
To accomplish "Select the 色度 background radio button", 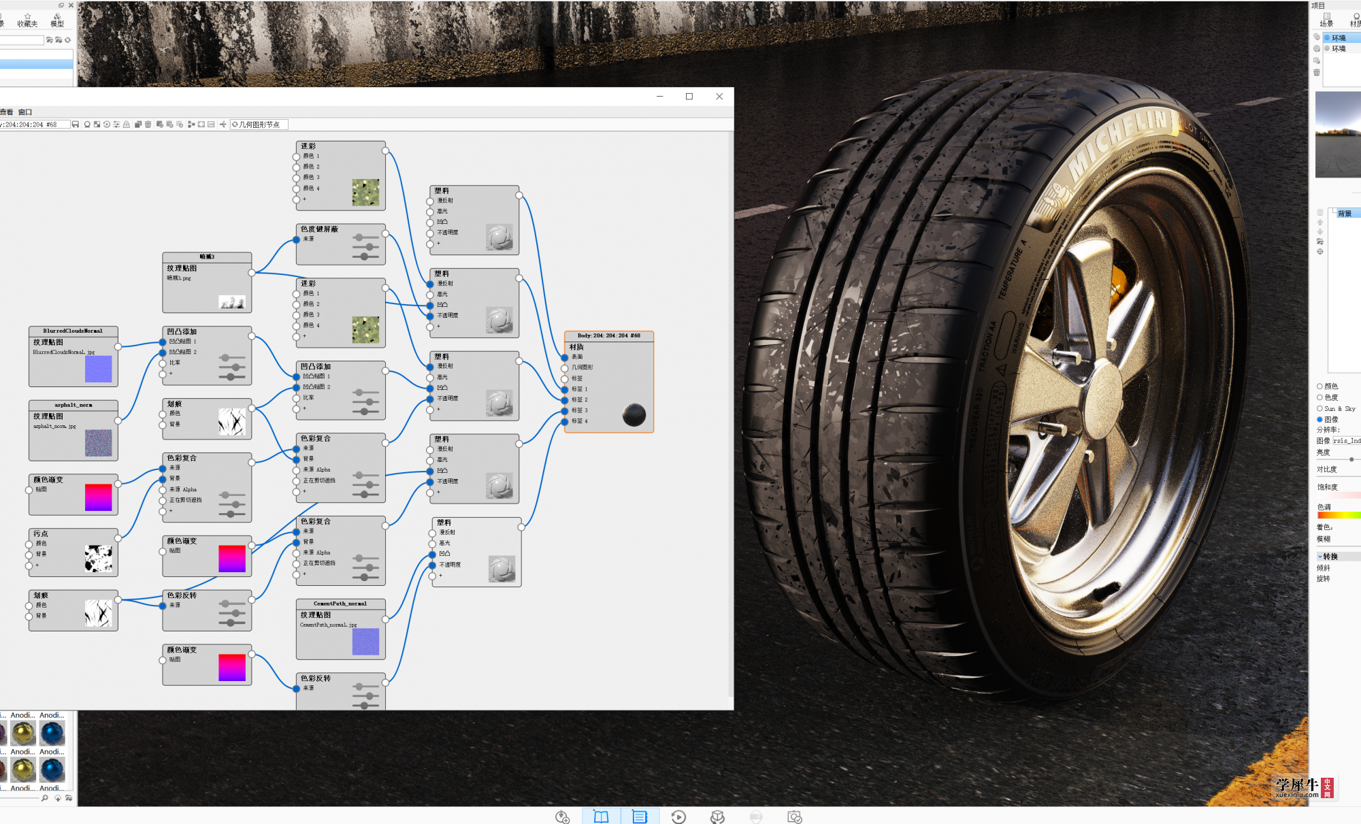I will (x=1319, y=397).
